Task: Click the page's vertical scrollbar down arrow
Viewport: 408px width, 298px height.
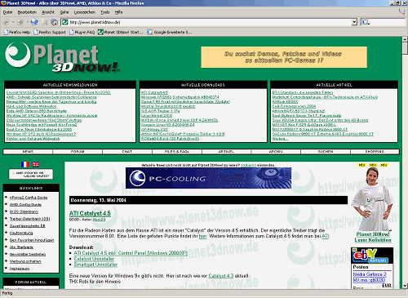Action: click(x=405, y=286)
